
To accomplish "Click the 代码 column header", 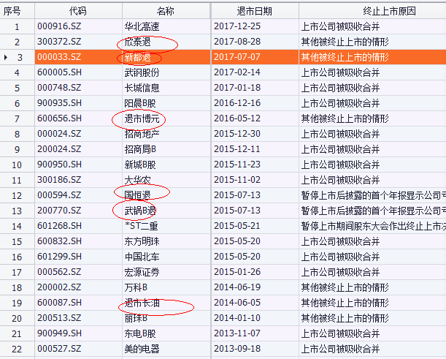I will coord(77,11).
